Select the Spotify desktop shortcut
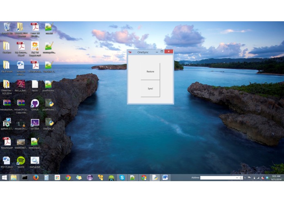Screen dimensions: 284x202 click(21, 162)
